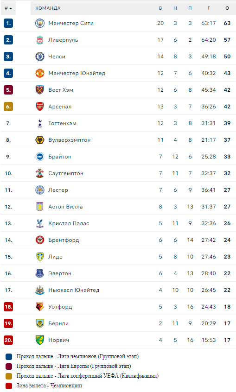Click the red position badge 18
The width and height of the screenshot is (236, 392).
(8, 307)
